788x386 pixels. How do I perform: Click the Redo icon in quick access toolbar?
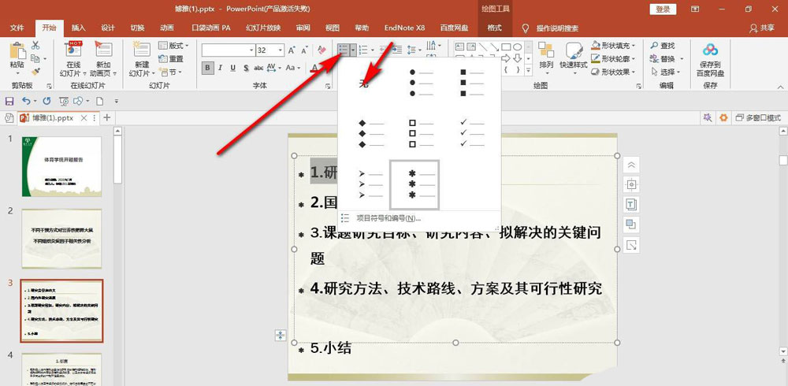click(x=46, y=101)
